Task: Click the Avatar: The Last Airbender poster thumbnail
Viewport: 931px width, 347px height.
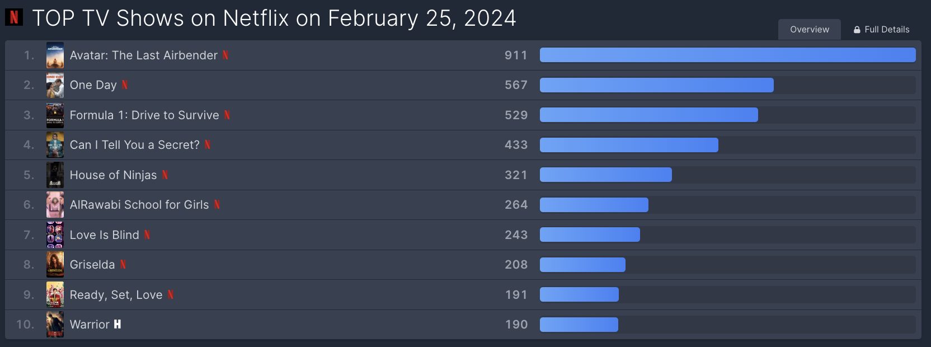Action: click(55, 55)
